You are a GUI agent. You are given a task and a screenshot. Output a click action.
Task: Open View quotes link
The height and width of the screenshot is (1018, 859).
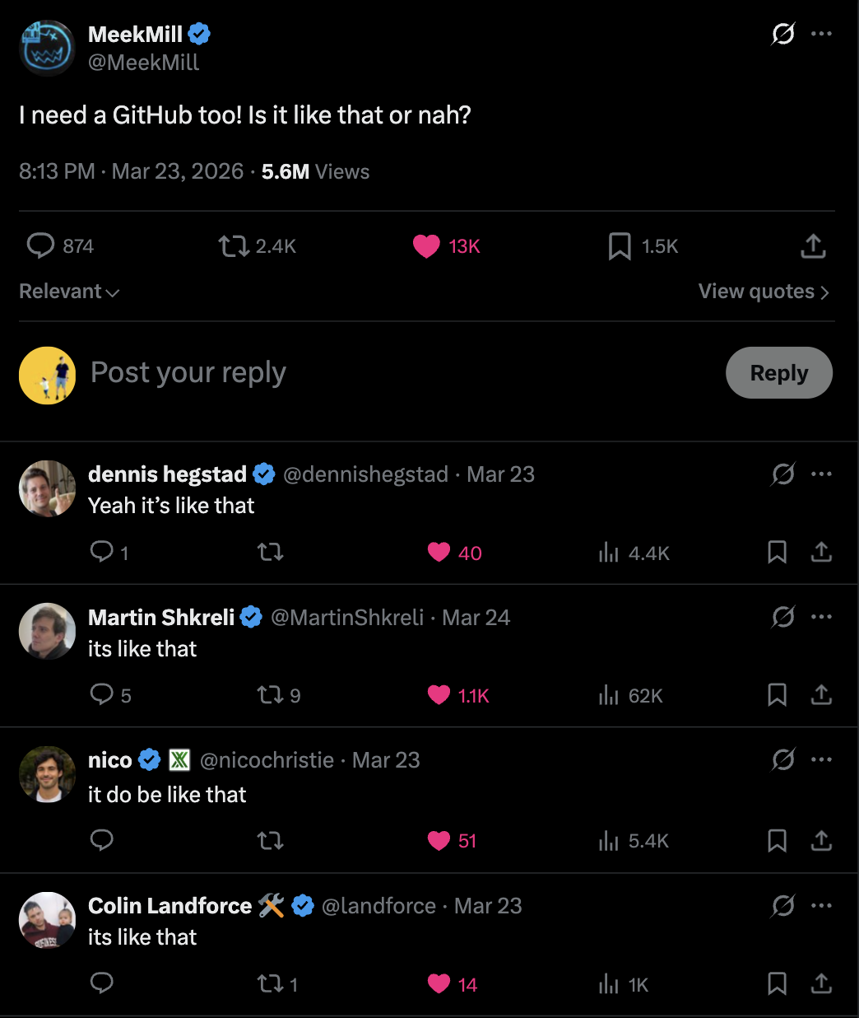(x=763, y=292)
